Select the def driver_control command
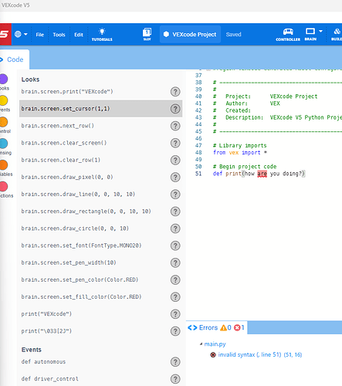 [x=49, y=379]
